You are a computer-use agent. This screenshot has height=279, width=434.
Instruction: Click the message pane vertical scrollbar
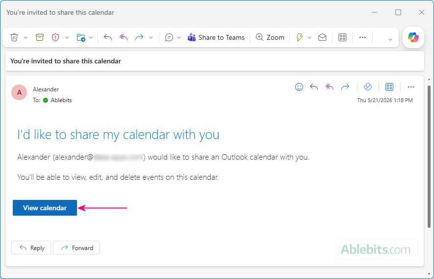pos(429,157)
